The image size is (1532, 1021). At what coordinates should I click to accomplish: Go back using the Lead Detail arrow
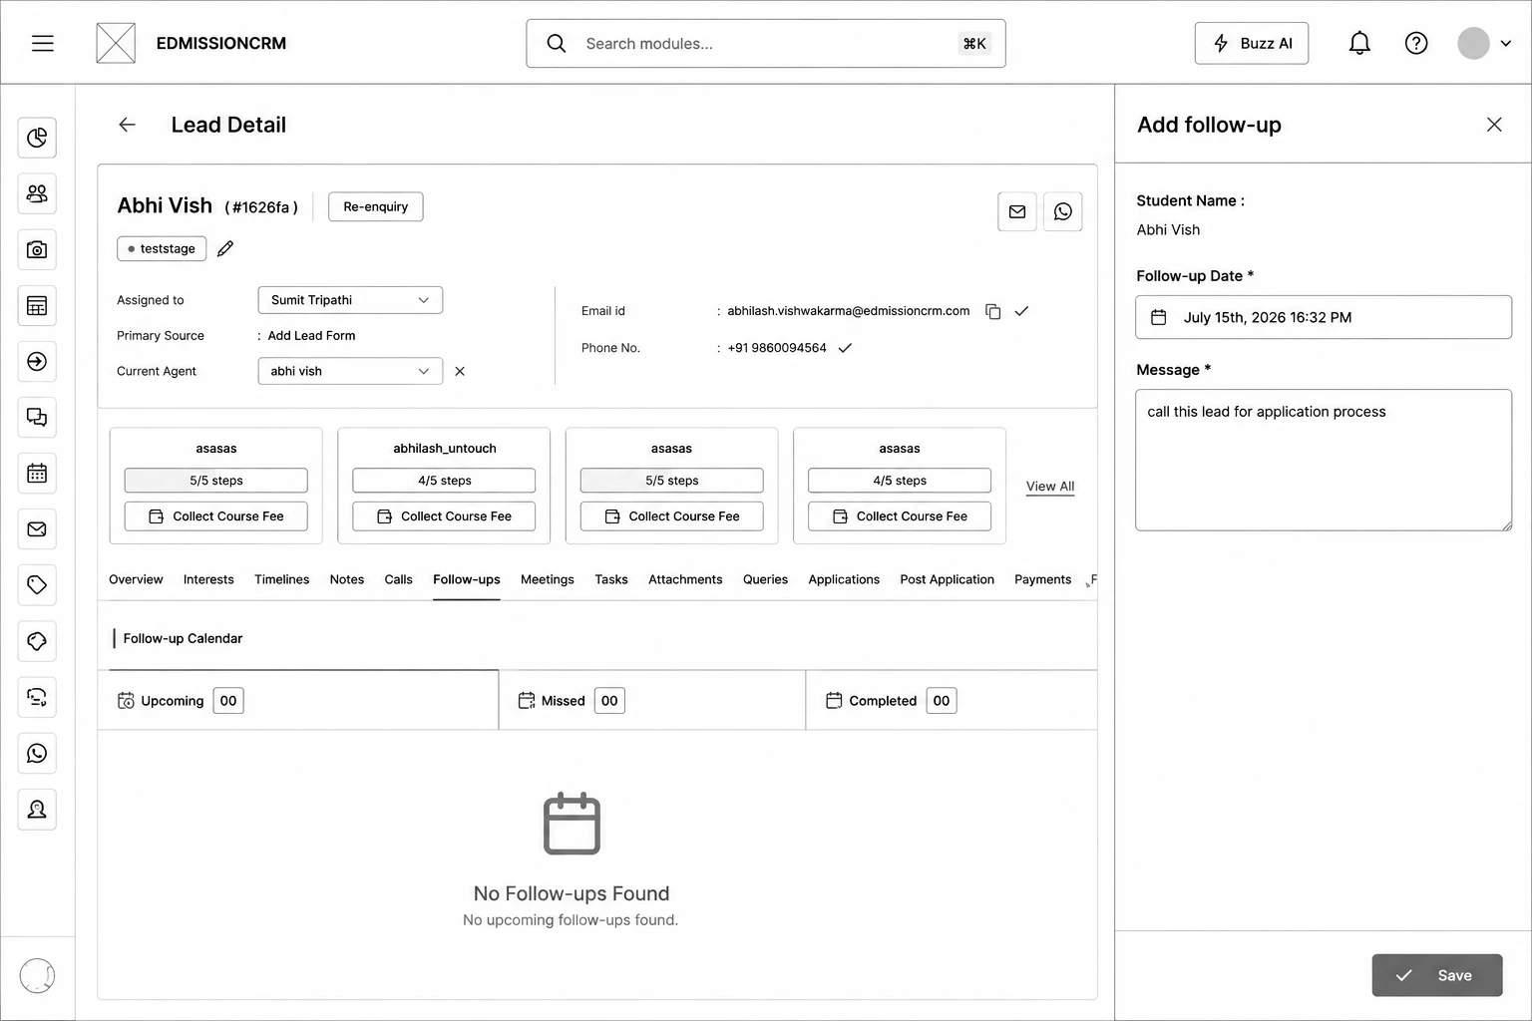click(x=127, y=125)
